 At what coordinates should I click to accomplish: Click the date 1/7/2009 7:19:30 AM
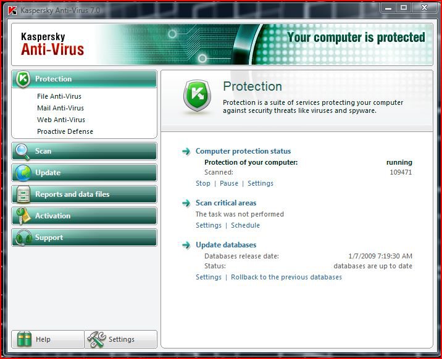click(x=380, y=256)
